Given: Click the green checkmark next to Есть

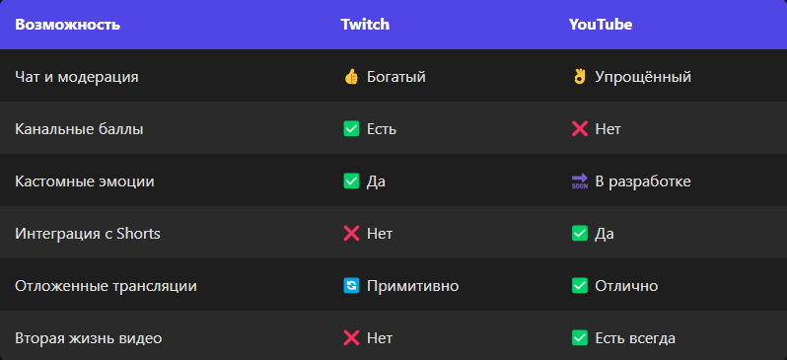Looking at the screenshot, I should pyautogui.click(x=351, y=129).
